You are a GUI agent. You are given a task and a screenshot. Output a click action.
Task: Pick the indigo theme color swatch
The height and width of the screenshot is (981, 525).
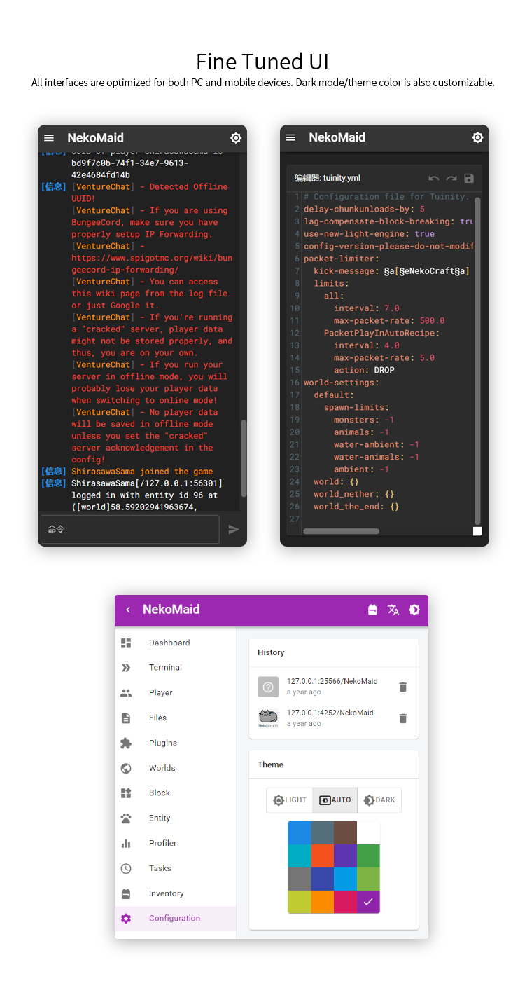[322, 879]
